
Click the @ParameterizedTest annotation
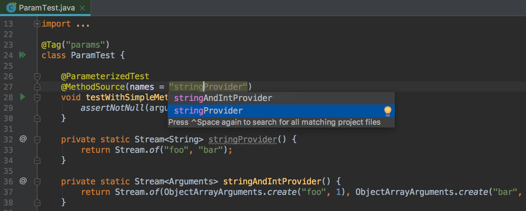click(x=105, y=76)
